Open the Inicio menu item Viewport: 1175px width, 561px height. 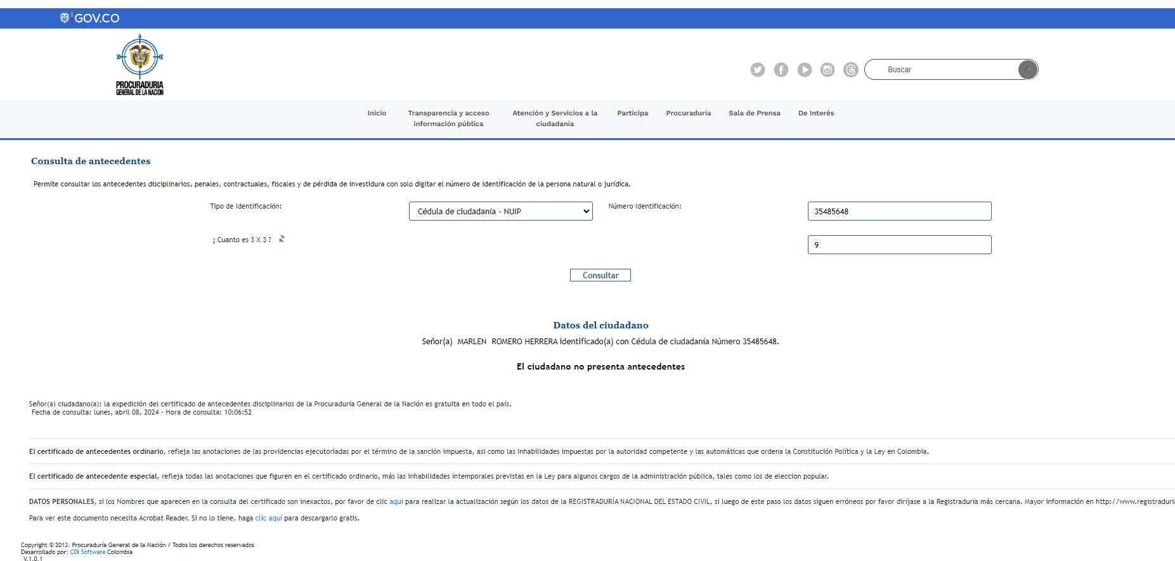click(x=377, y=113)
